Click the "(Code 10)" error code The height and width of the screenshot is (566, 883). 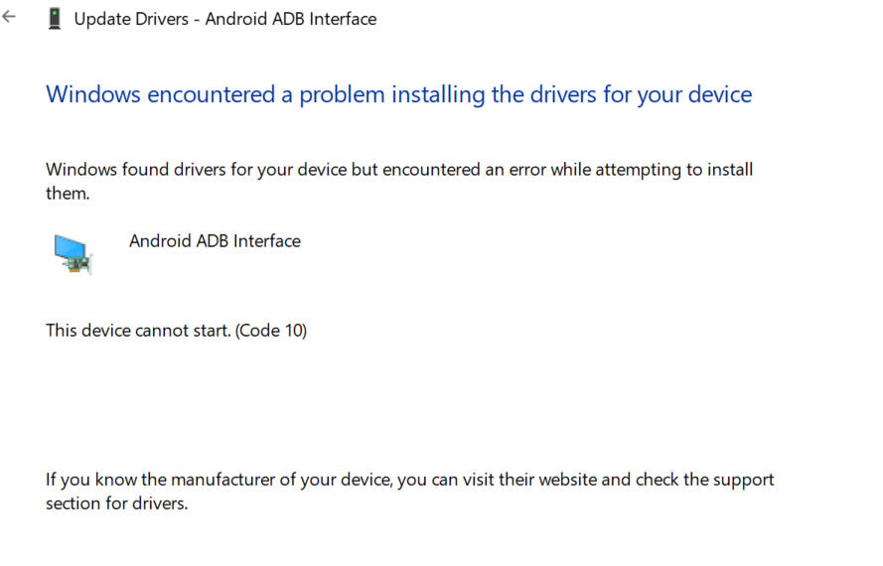pyautogui.click(x=271, y=331)
